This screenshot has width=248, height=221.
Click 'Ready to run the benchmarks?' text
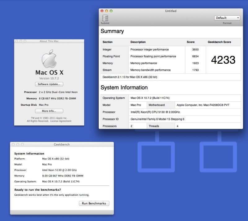[x=38, y=189]
